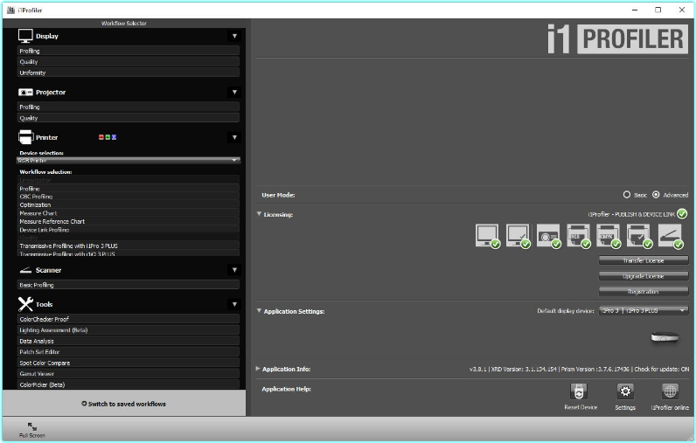Open Transmissive Profiling with i1Pro 3 PLUS
This screenshot has width=696, height=443.
coord(129,246)
